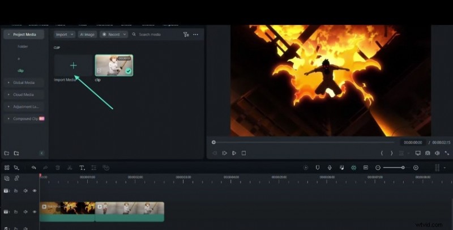
Task: Hide video track 2 with eye icon
Action: coord(35,191)
